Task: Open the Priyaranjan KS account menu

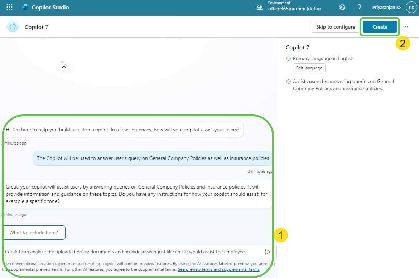Action: click(x=387, y=7)
